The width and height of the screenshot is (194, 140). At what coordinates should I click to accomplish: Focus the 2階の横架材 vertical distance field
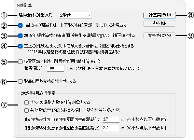(111, 128)
